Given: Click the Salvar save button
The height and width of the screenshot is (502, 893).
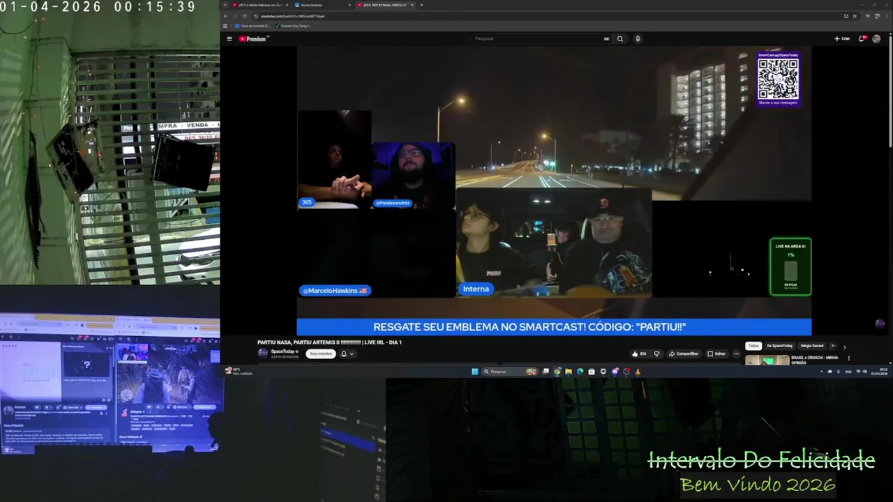Looking at the screenshot, I should coord(716,353).
